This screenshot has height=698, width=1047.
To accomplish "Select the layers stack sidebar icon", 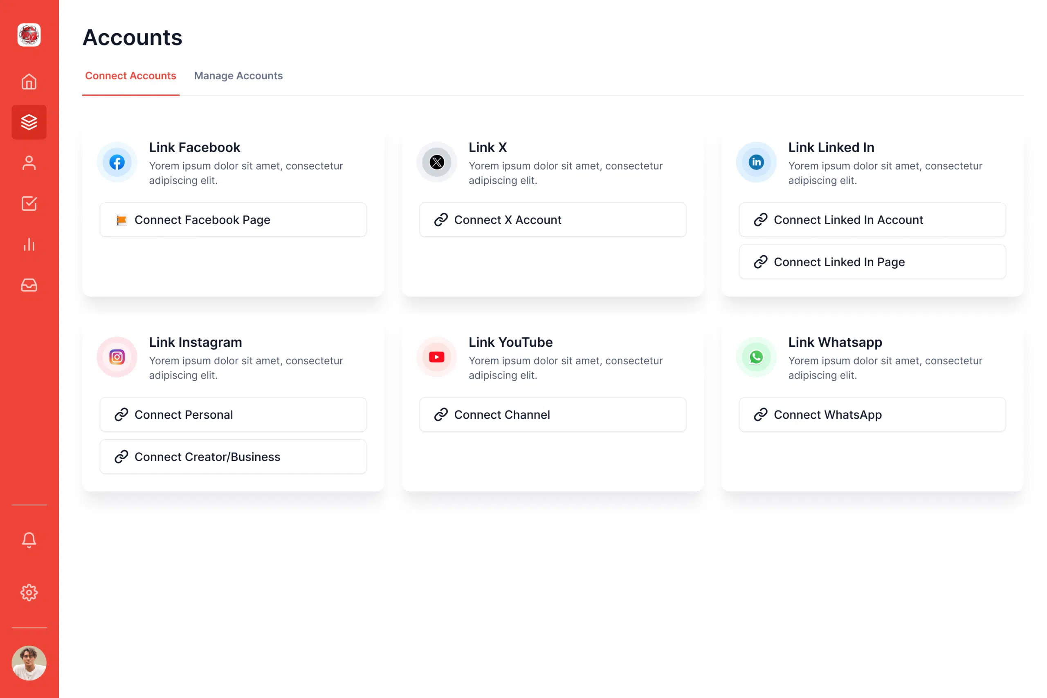I will [x=29, y=122].
